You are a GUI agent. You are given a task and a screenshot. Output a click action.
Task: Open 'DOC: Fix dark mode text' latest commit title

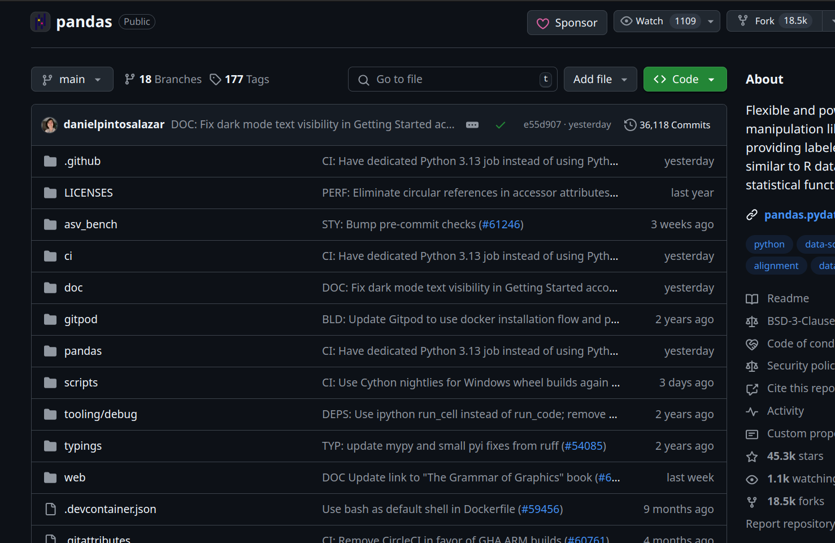point(313,124)
